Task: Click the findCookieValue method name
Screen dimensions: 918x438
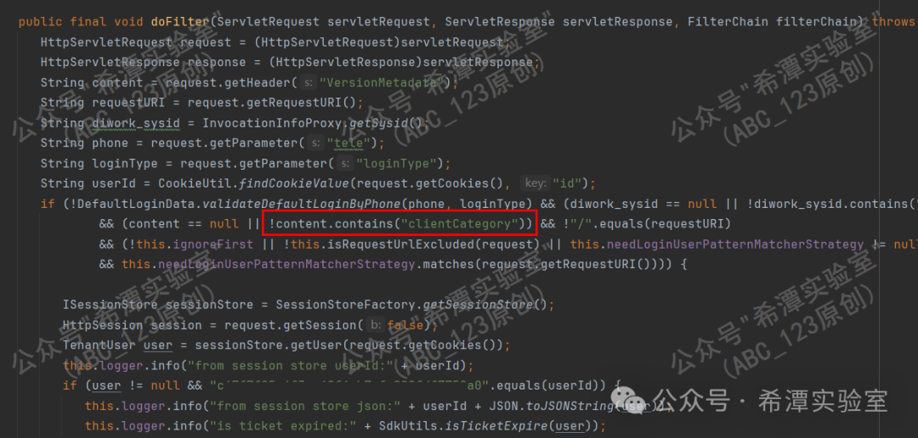Action: (x=294, y=183)
